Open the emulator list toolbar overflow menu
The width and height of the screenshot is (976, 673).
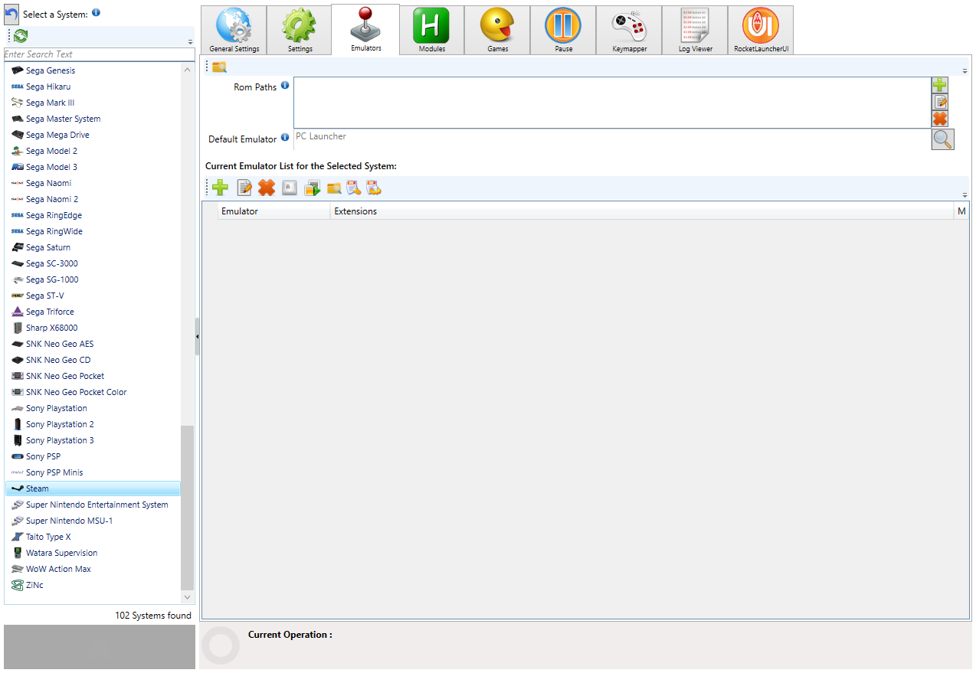point(965,194)
